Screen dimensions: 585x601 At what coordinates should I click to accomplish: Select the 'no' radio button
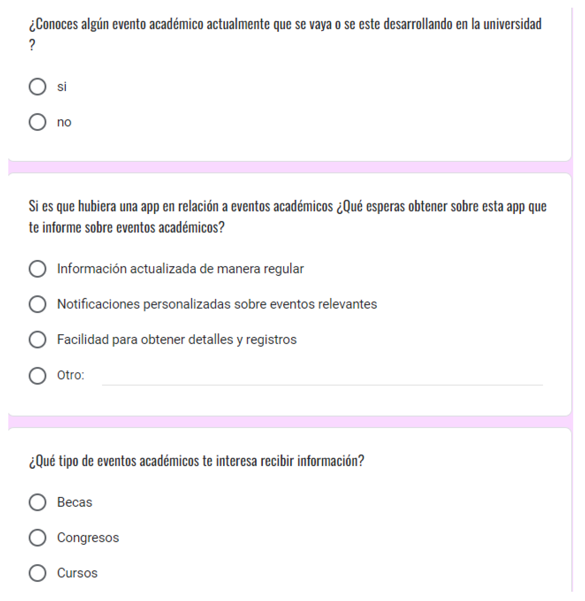pyautogui.click(x=37, y=122)
